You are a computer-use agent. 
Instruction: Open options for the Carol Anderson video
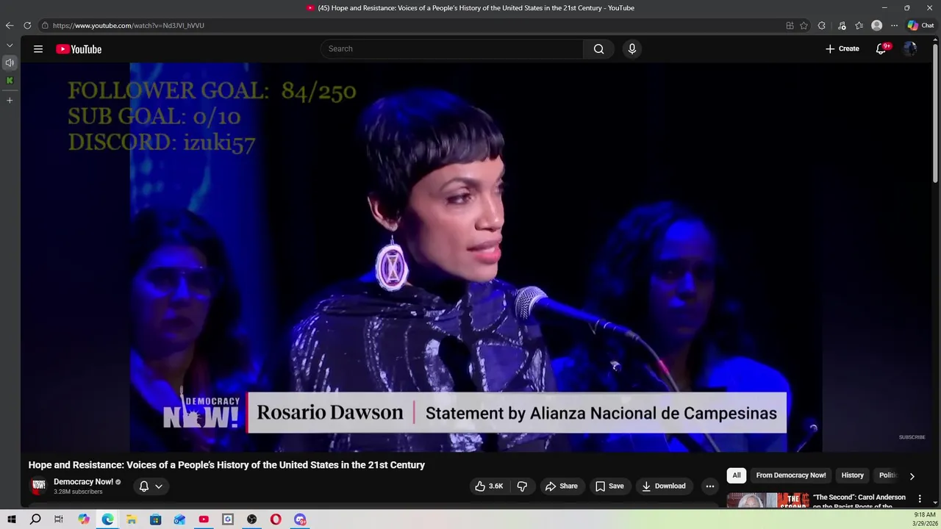[x=919, y=499]
